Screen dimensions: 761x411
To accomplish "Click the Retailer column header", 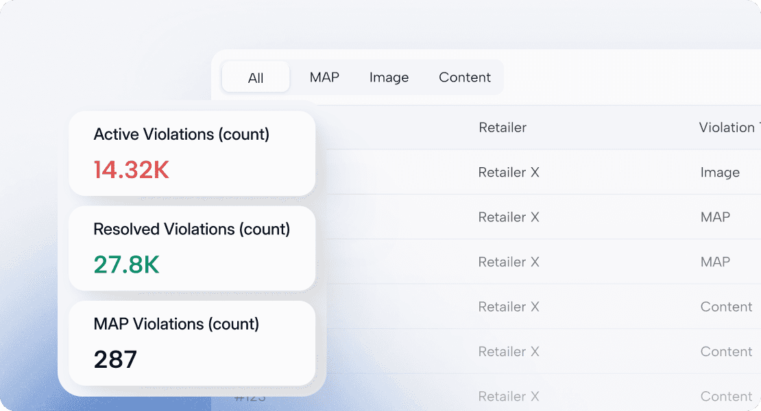I will [503, 127].
